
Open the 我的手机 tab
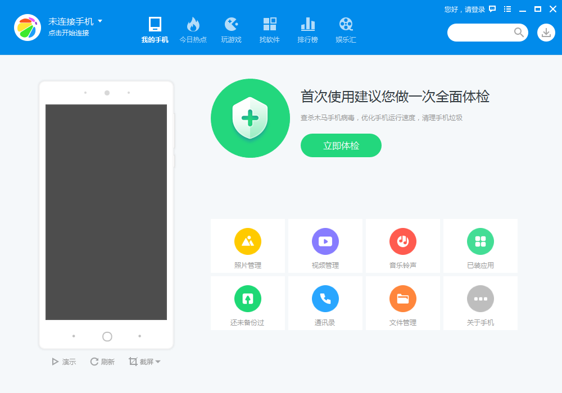pyautogui.click(x=155, y=30)
